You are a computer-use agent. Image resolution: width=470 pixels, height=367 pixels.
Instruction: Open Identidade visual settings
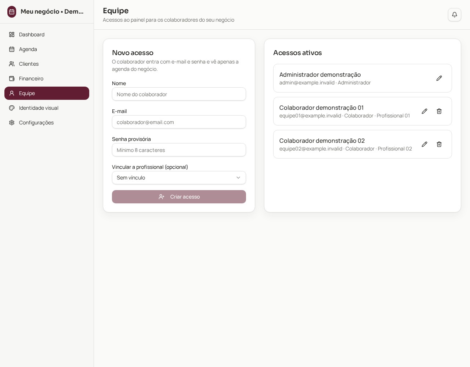(x=47, y=108)
